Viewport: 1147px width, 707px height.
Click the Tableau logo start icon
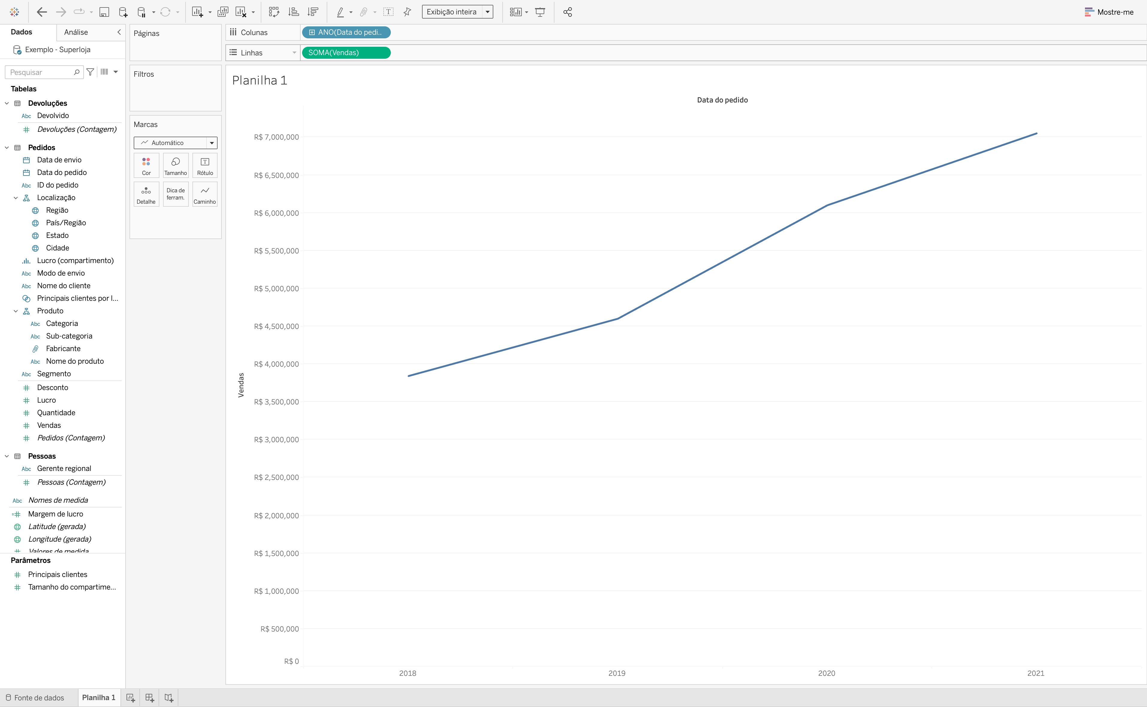coord(14,12)
